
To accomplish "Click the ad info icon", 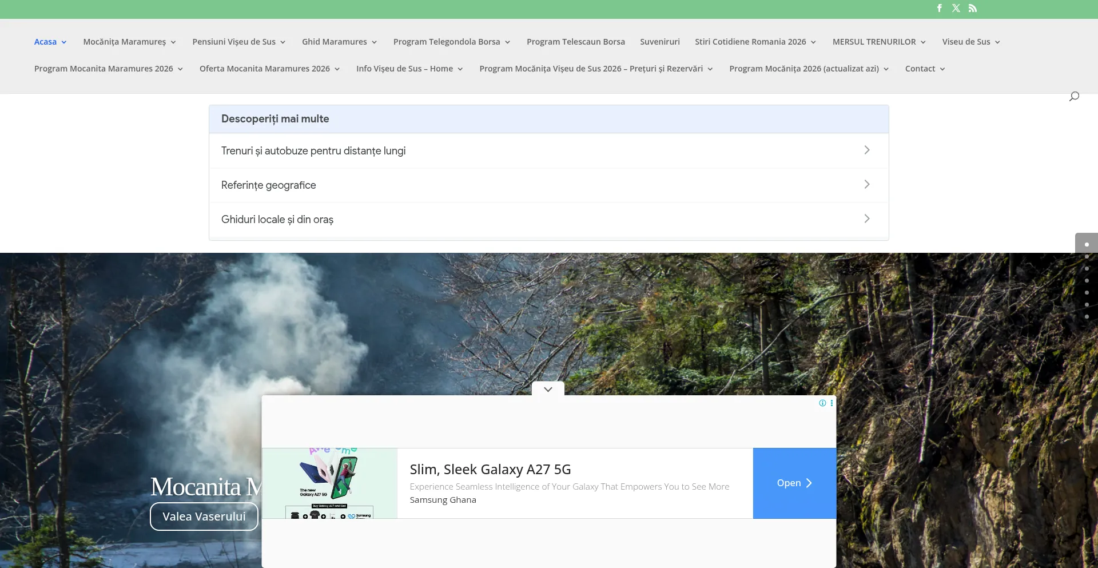I will pos(822,403).
